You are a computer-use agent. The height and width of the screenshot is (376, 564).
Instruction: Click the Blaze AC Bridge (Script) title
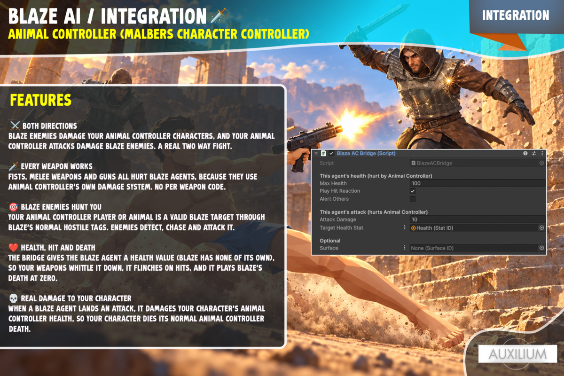[x=366, y=153]
